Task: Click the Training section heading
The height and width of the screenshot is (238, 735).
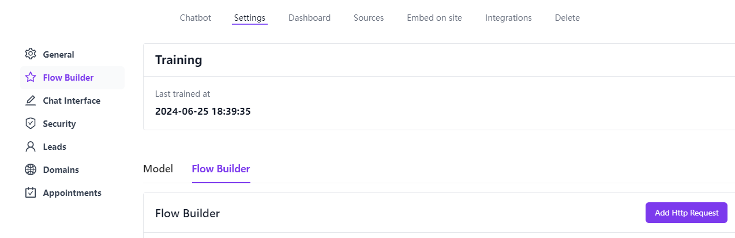Action: point(179,60)
